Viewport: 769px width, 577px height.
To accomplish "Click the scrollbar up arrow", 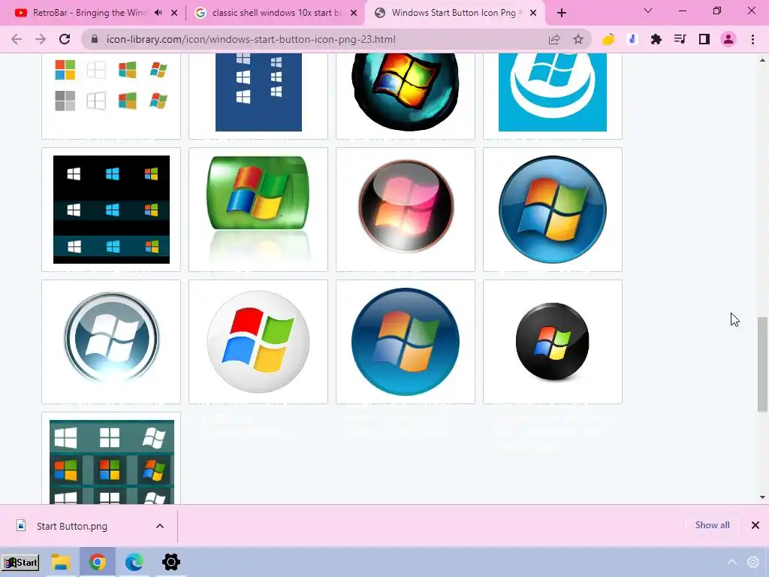I will [762, 60].
